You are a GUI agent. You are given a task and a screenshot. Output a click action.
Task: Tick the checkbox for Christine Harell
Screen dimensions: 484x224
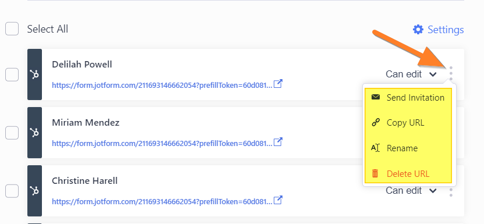[12, 191]
